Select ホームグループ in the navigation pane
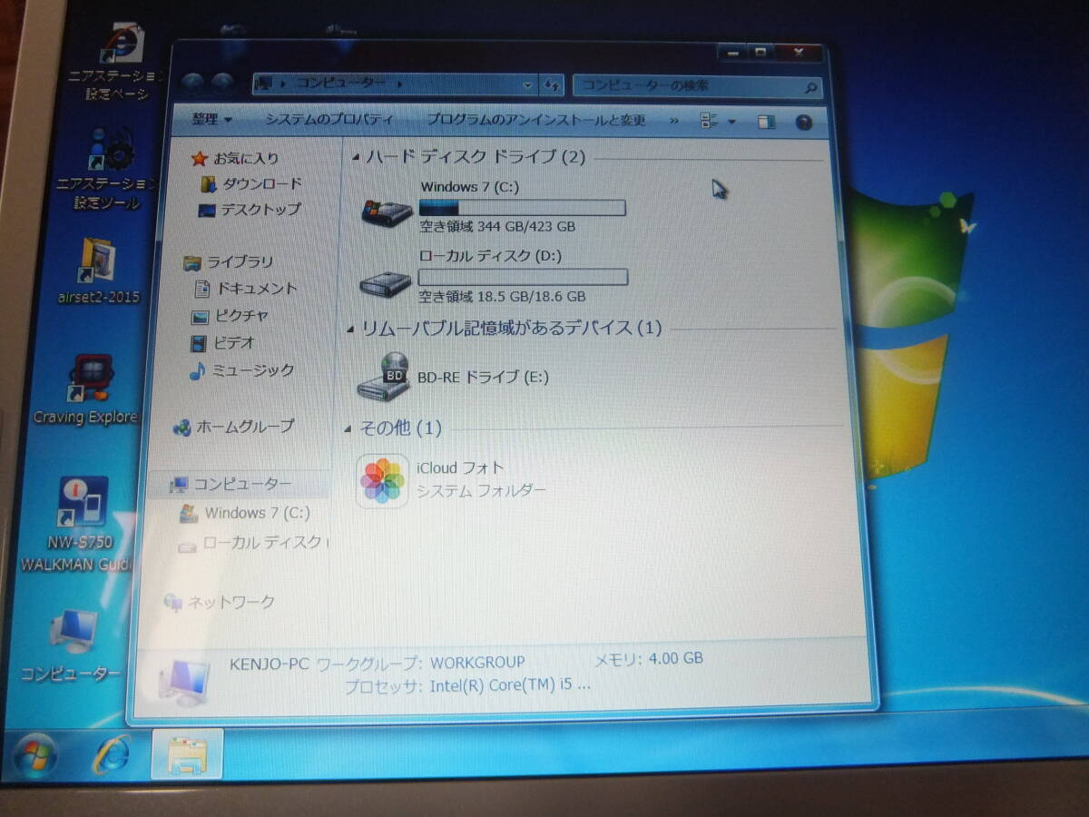This screenshot has width=1089, height=817. [x=245, y=426]
